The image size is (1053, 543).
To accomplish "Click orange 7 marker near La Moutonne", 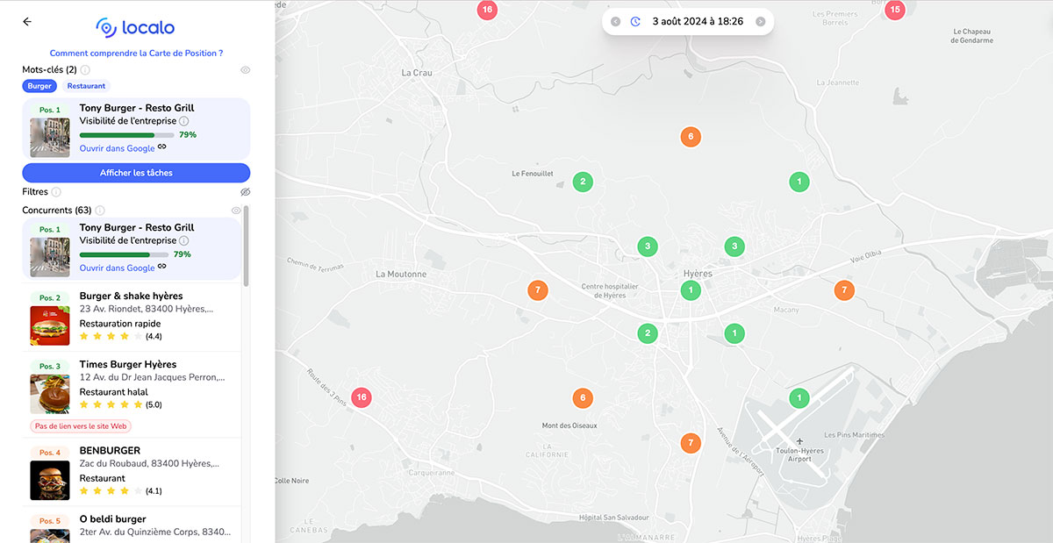I will tap(538, 290).
